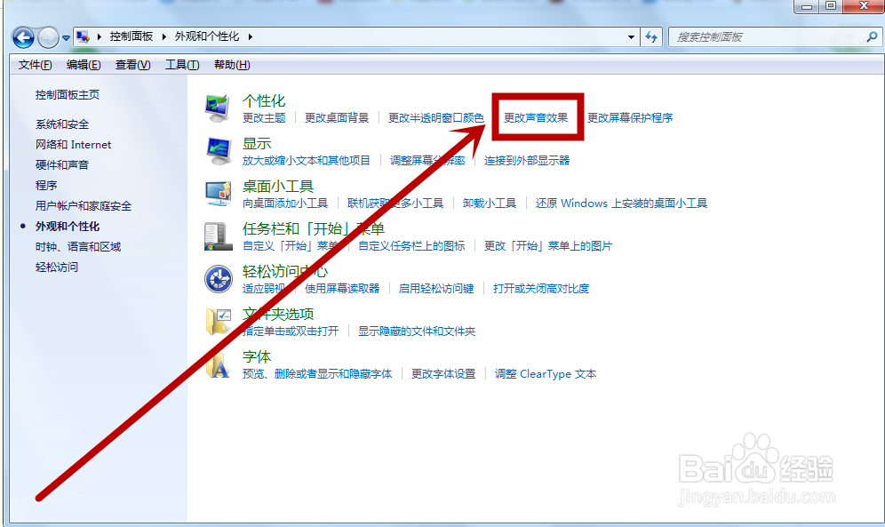Click the 任务栏和「开始」菜单 icon
Viewport: 885px width, 527px height.
click(217, 236)
